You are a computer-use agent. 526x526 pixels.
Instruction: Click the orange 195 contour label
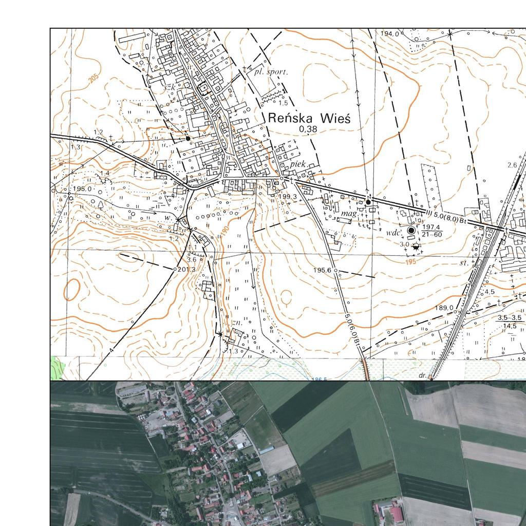point(411,261)
